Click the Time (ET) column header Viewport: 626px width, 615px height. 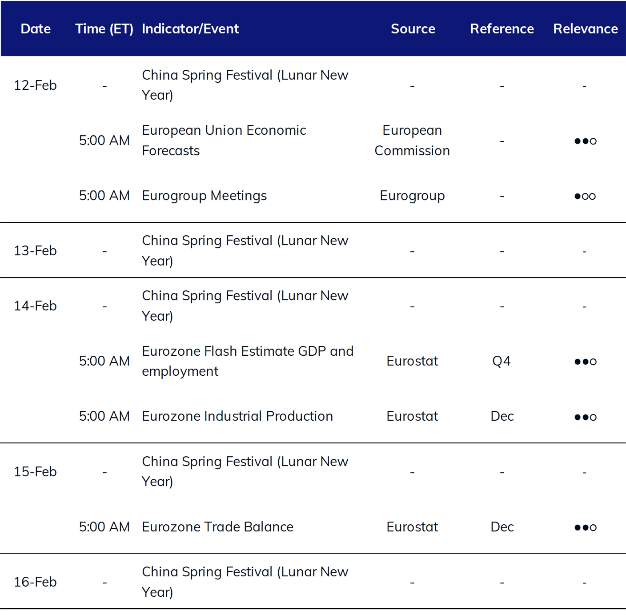point(104,29)
